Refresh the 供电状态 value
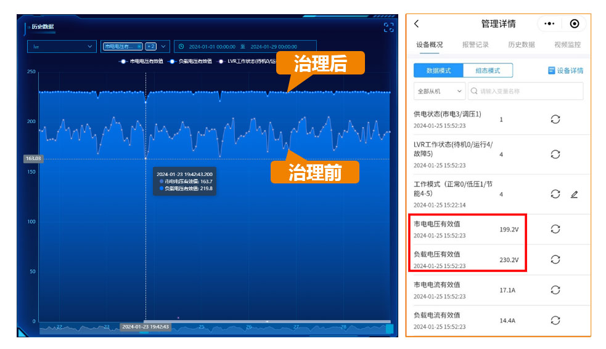The width and height of the screenshot is (606, 349). point(555,119)
